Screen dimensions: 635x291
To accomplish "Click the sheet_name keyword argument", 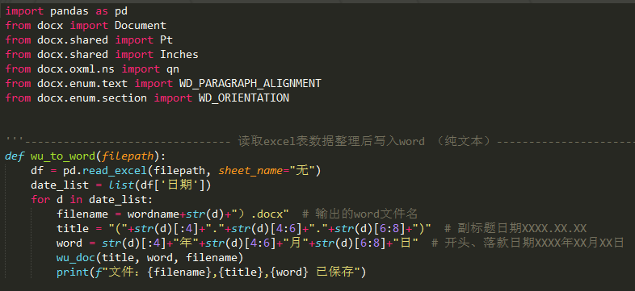I will click(x=250, y=171).
